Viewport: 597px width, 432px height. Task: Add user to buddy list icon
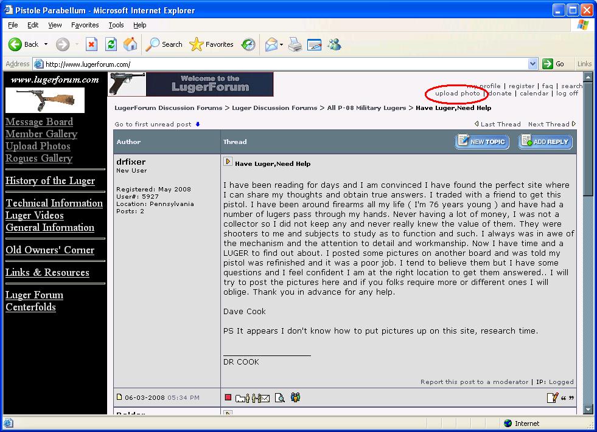click(295, 397)
